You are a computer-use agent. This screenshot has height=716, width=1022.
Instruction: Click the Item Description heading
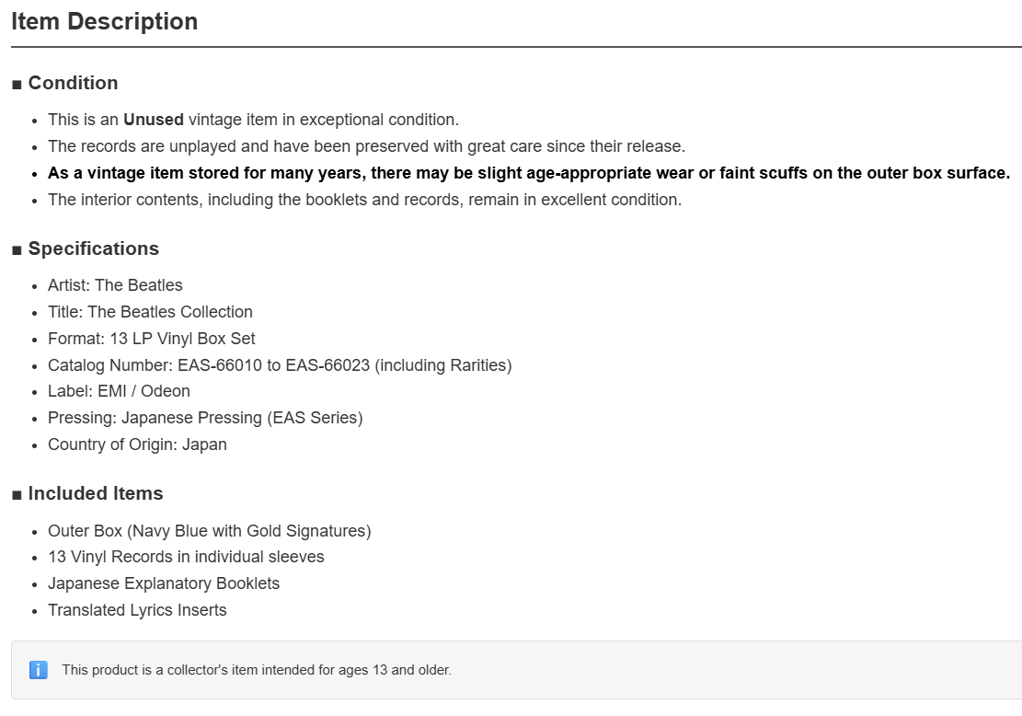104,21
